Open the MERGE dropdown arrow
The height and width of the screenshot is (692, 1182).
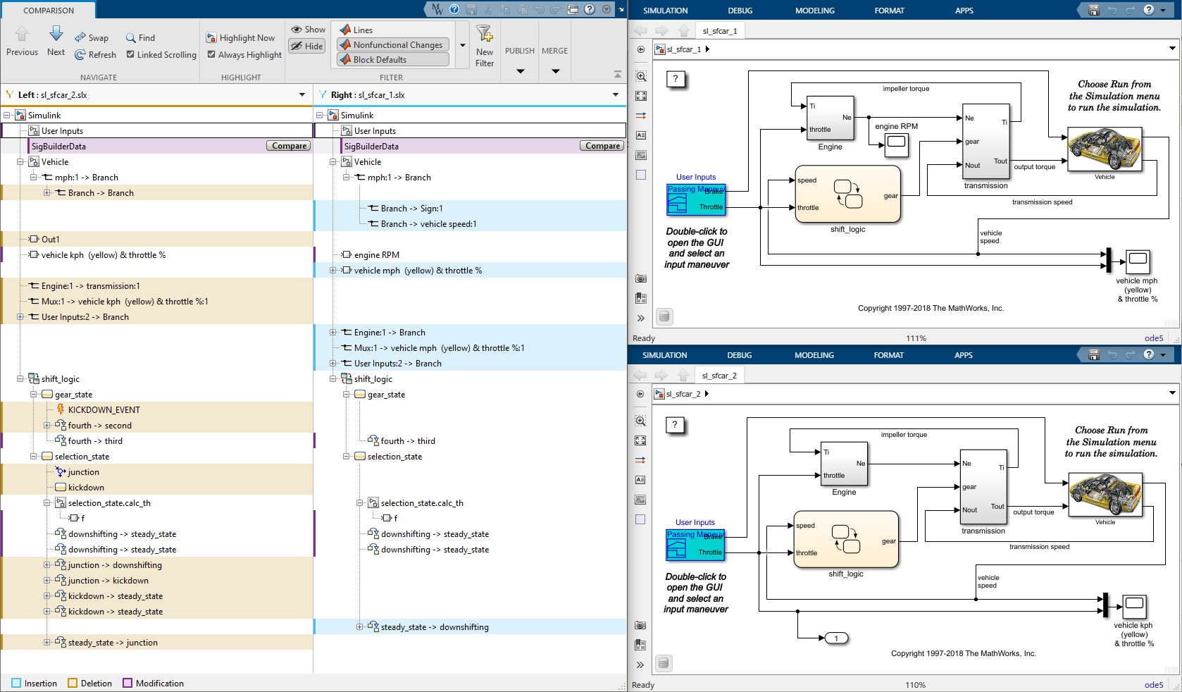click(555, 71)
